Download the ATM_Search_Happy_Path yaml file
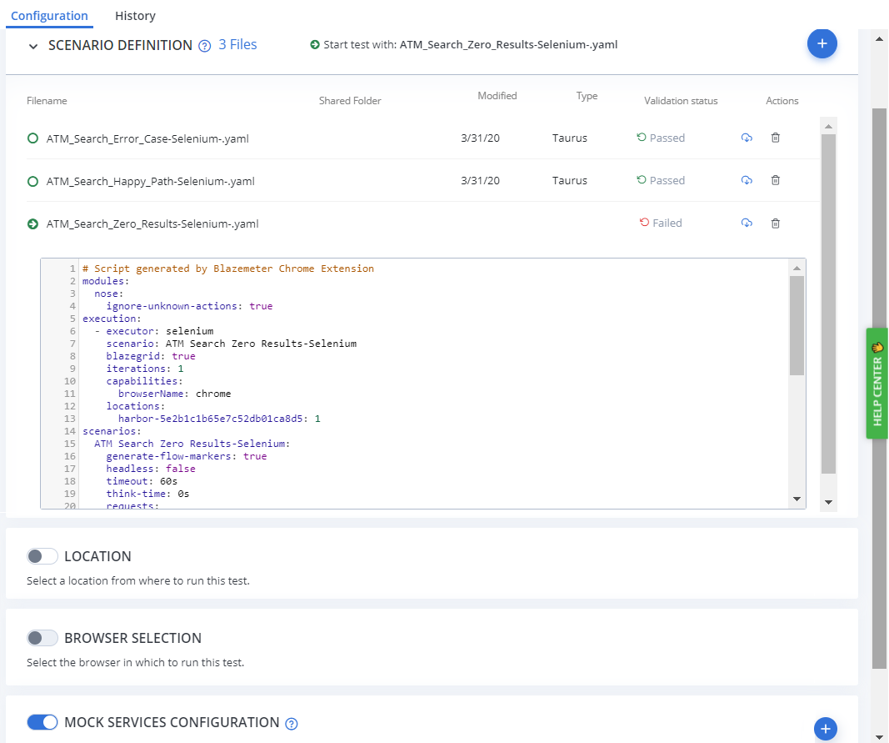This screenshot has height=743, width=889. (x=747, y=180)
